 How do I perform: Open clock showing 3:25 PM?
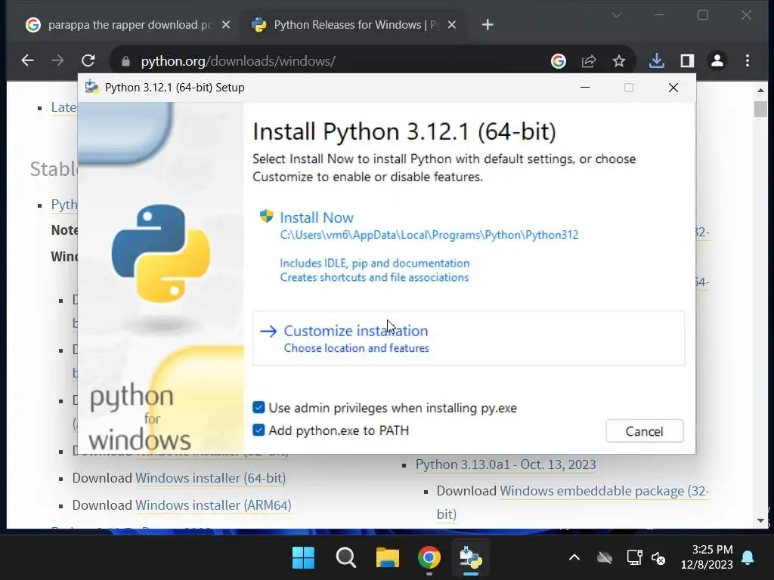(707, 557)
